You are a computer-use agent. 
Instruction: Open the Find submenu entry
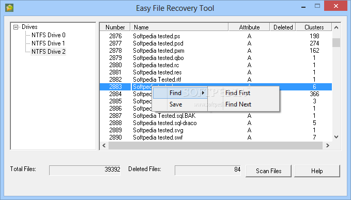180,93
